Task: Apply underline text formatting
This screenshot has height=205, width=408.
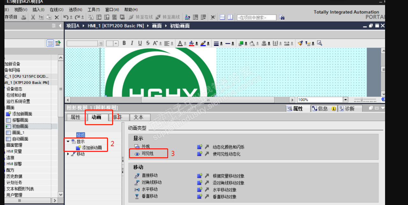Action: pos(140,43)
